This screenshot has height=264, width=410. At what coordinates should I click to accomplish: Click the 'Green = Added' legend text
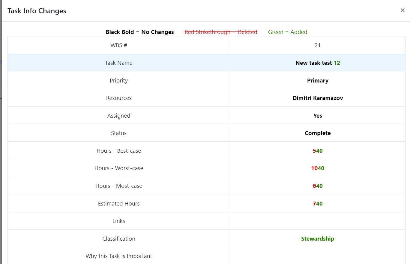288,32
